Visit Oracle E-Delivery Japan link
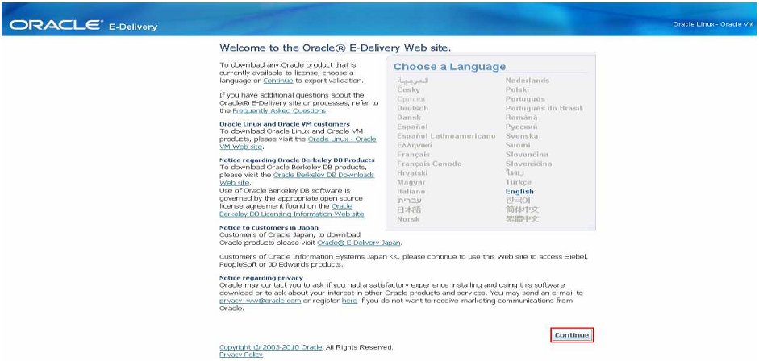Viewport: 759px width, 361px height. click(x=359, y=243)
